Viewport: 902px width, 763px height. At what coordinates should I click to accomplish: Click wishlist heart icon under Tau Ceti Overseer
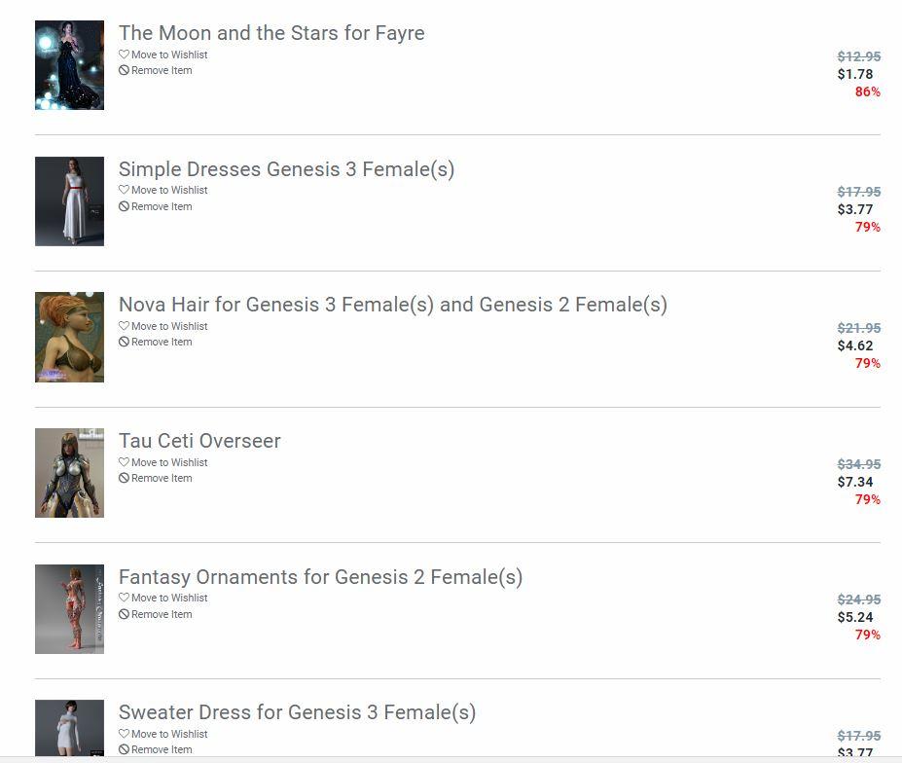tap(124, 462)
